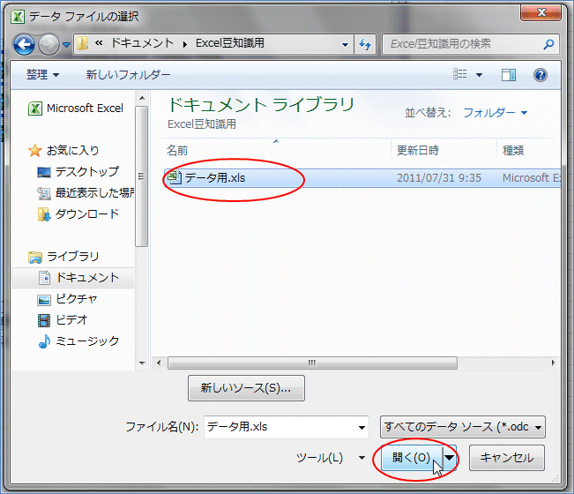The height and width of the screenshot is (494, 574).
Task: Go back with the blue back arrow
Action: coord(24,45)
